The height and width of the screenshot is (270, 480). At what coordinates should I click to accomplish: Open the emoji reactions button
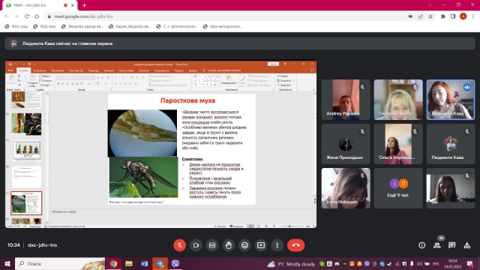point(244,245)
